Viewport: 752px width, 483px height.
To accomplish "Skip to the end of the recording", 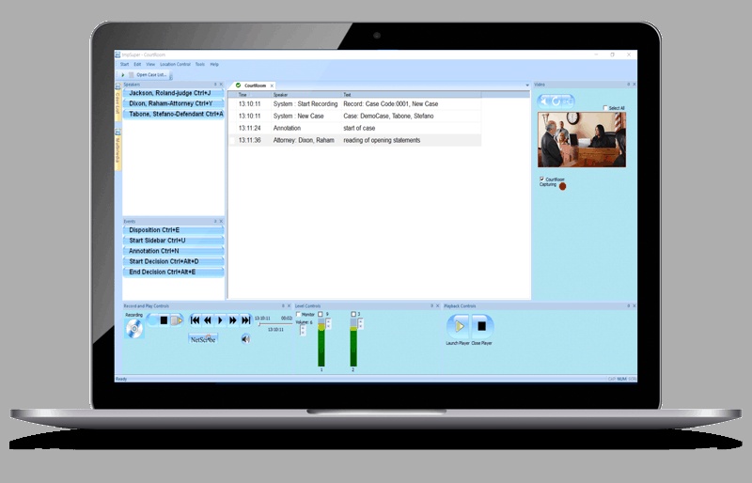I will pyautogui.click(x=245, y=319).
